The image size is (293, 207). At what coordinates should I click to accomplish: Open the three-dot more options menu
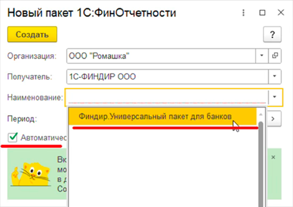(x=243, y=13)
